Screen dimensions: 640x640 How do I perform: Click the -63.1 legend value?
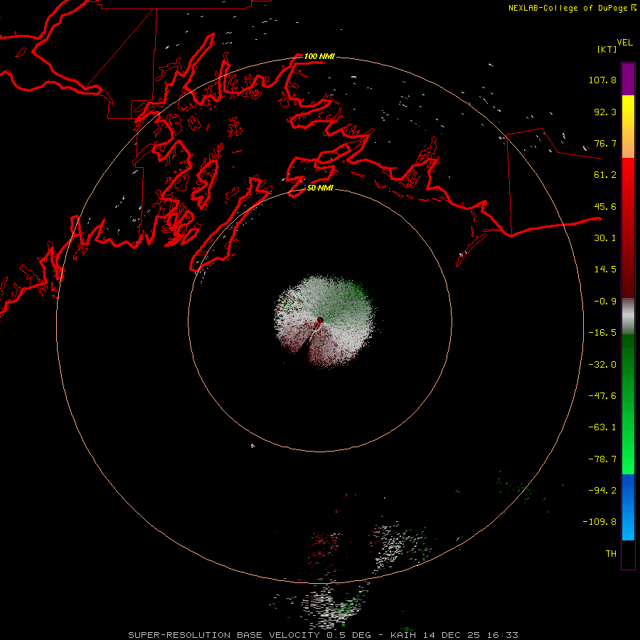point(602,427)
